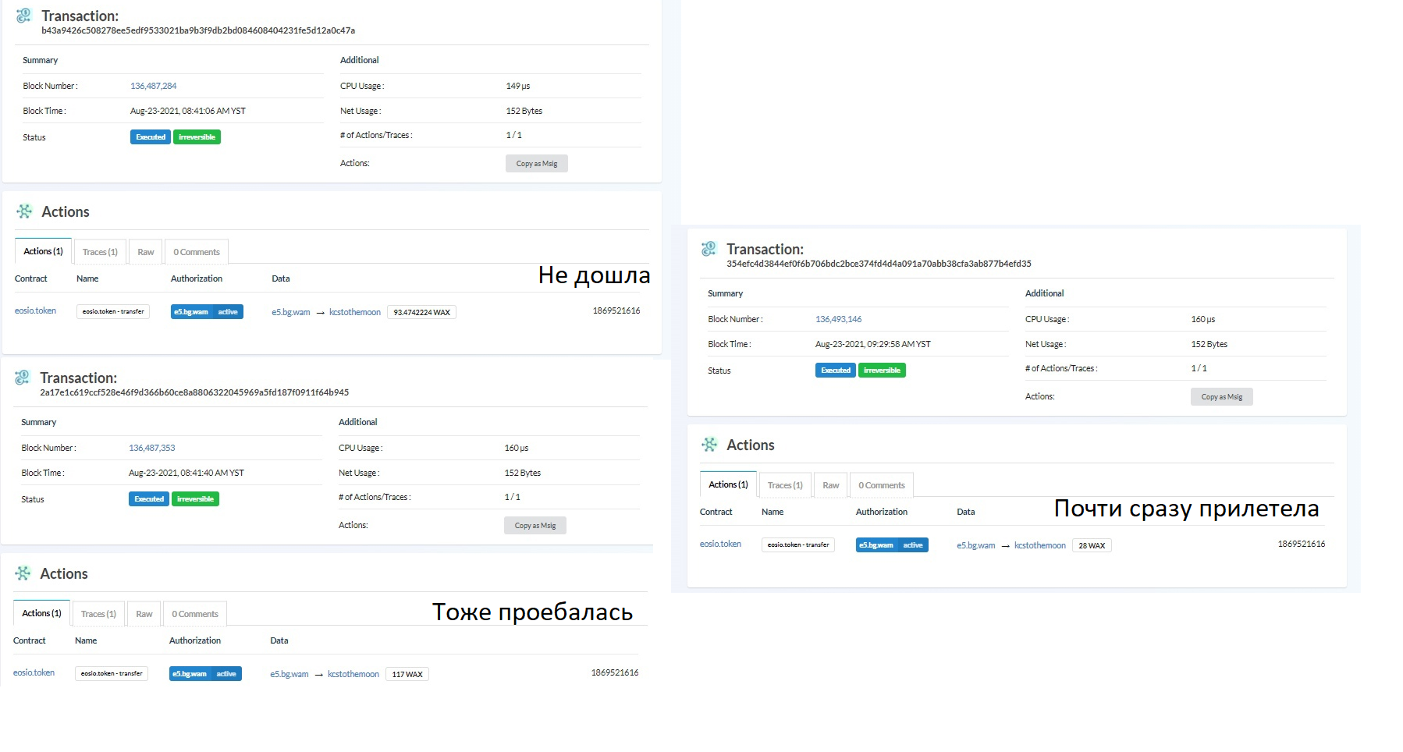Open sender e5.bg.wam in 117 WAX data
This screenshot has width=1403, height=752.
pos(289,674)
